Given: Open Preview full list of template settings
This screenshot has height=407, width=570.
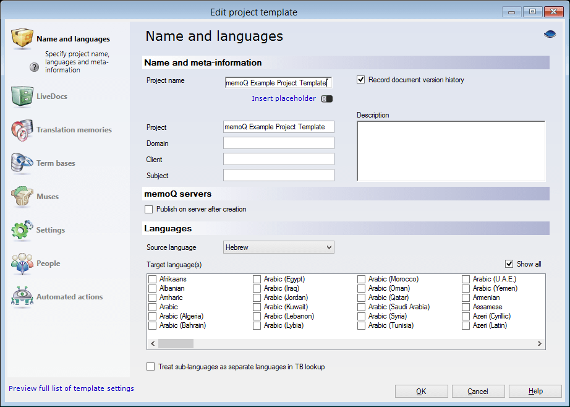Looking at the screenshot, I should (x=71, y=388).
